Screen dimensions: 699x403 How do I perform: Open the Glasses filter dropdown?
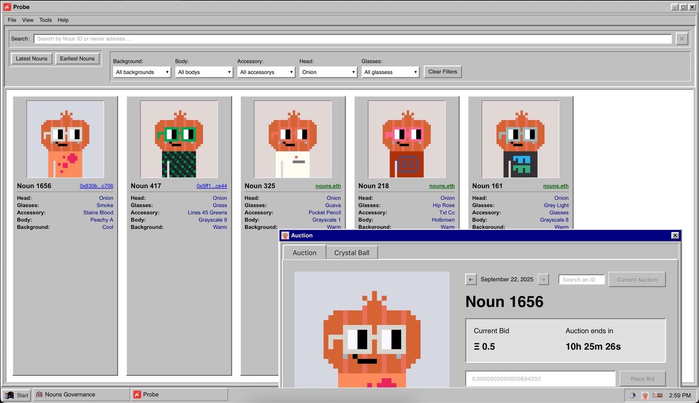click(x=390, y=72)
